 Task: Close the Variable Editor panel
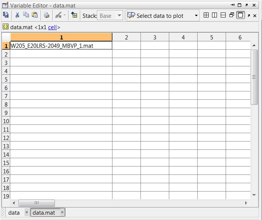(x=254, y=5)
